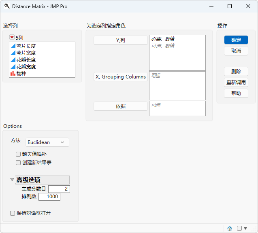
Task: Click the blue continuous icon beside 萼片长度
Action: (13, 46)
